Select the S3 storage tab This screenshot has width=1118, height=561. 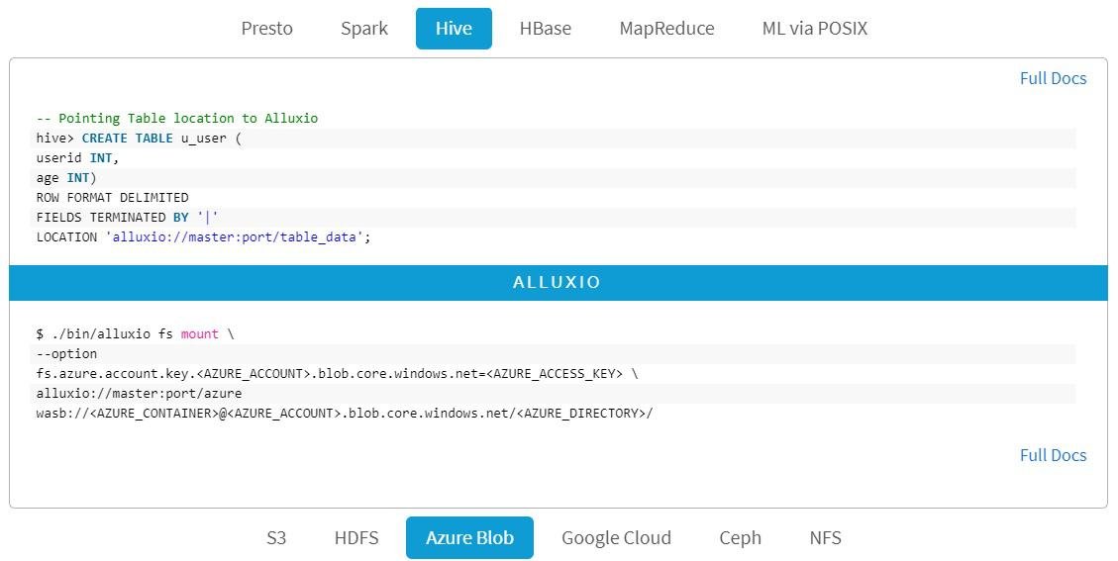[276, 538]
